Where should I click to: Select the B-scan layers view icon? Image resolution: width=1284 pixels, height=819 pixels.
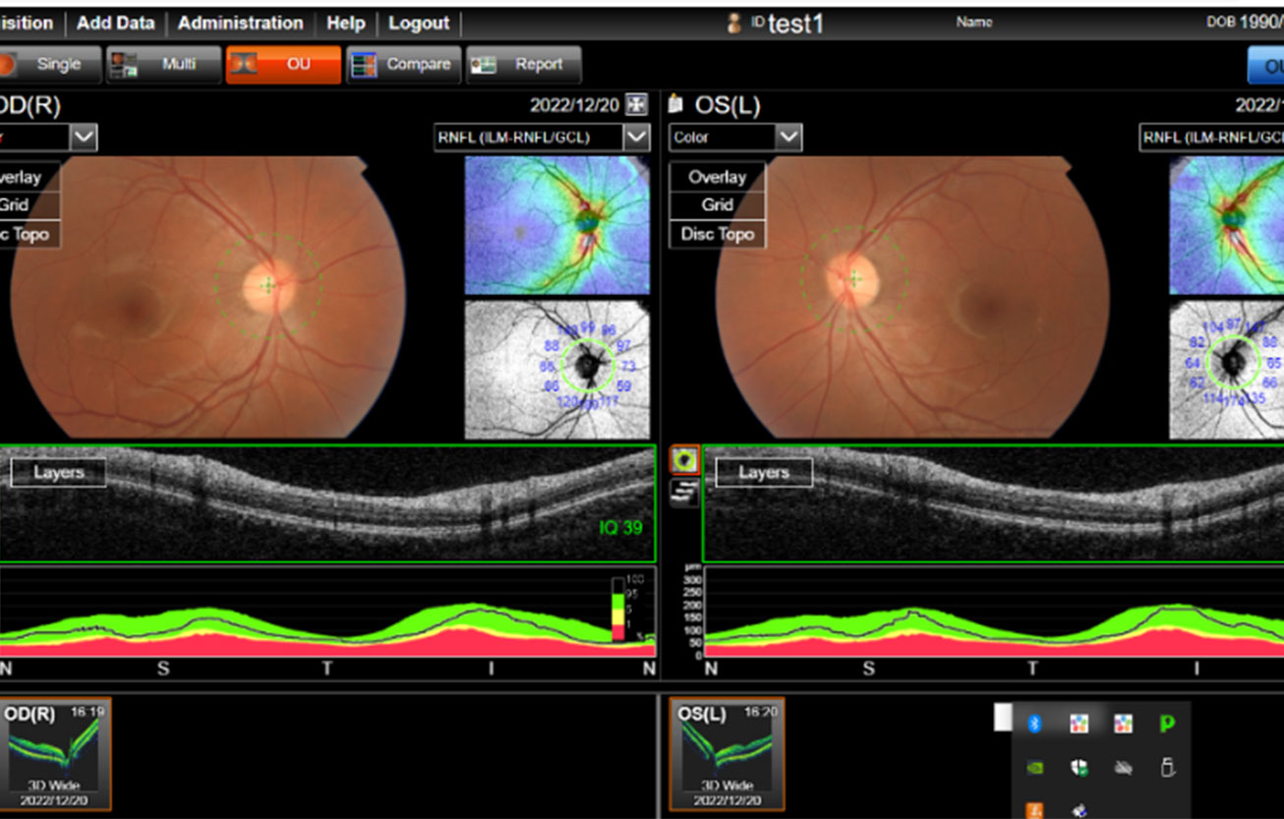(684, 494)
